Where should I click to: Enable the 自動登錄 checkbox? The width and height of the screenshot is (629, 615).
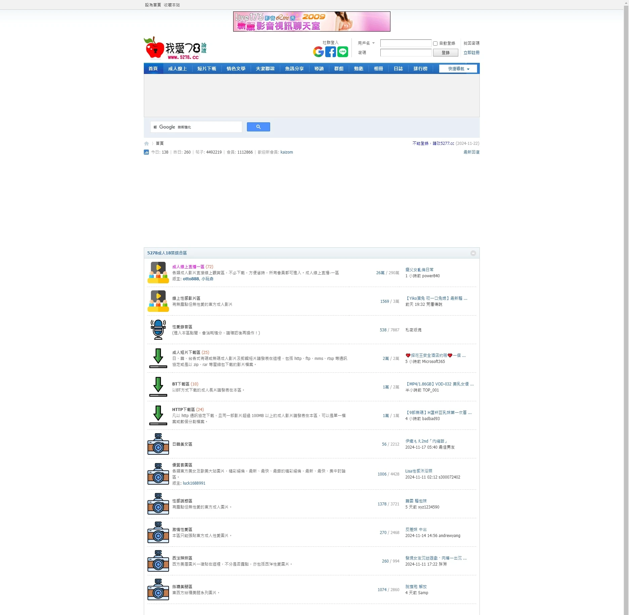point(435,43)
